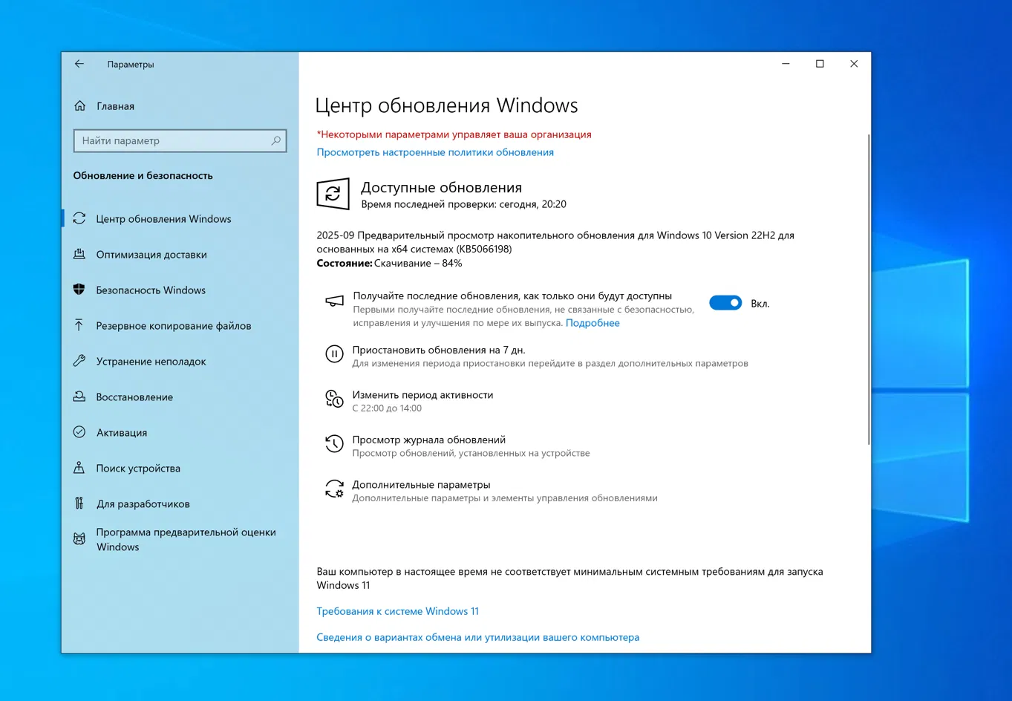This screenshot has height=701, width=1012.
Task: Click the wrench icon for Устранение неполадок
Action: click(79, 361)
